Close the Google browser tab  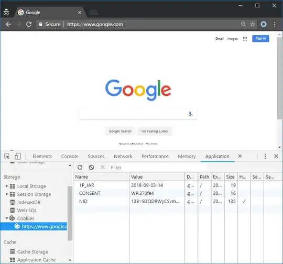[x=80, y=13]
